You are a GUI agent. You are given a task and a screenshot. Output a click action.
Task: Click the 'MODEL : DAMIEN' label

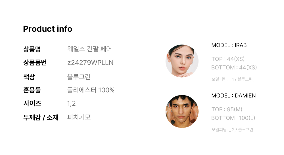coord(233,96)
